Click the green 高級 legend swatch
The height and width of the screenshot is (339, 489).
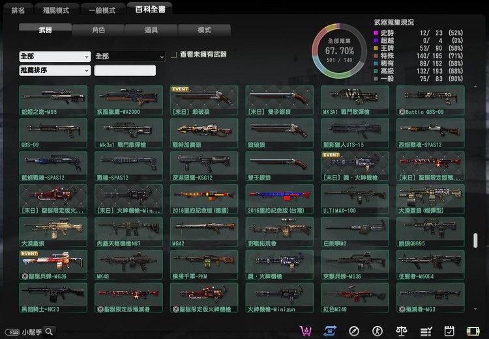click(376, 71)
